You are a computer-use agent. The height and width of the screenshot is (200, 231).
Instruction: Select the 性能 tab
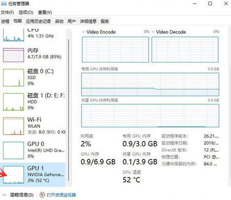coord(18,21)
